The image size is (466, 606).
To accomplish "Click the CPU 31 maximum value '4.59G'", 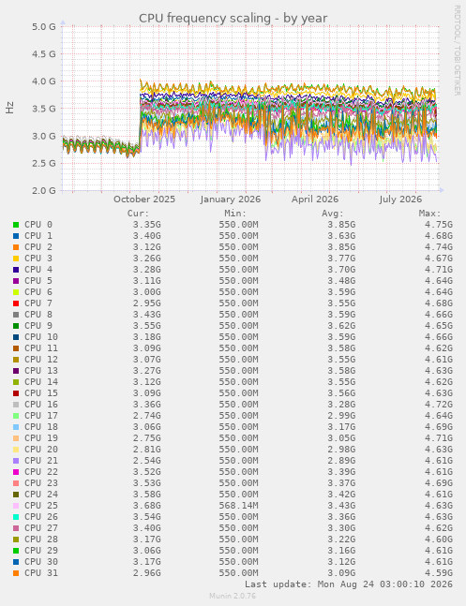I will coord(439,573).
